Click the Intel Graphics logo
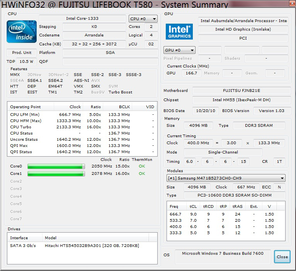The height and width of the screenshot is (271, 296). tap(179, 31)
